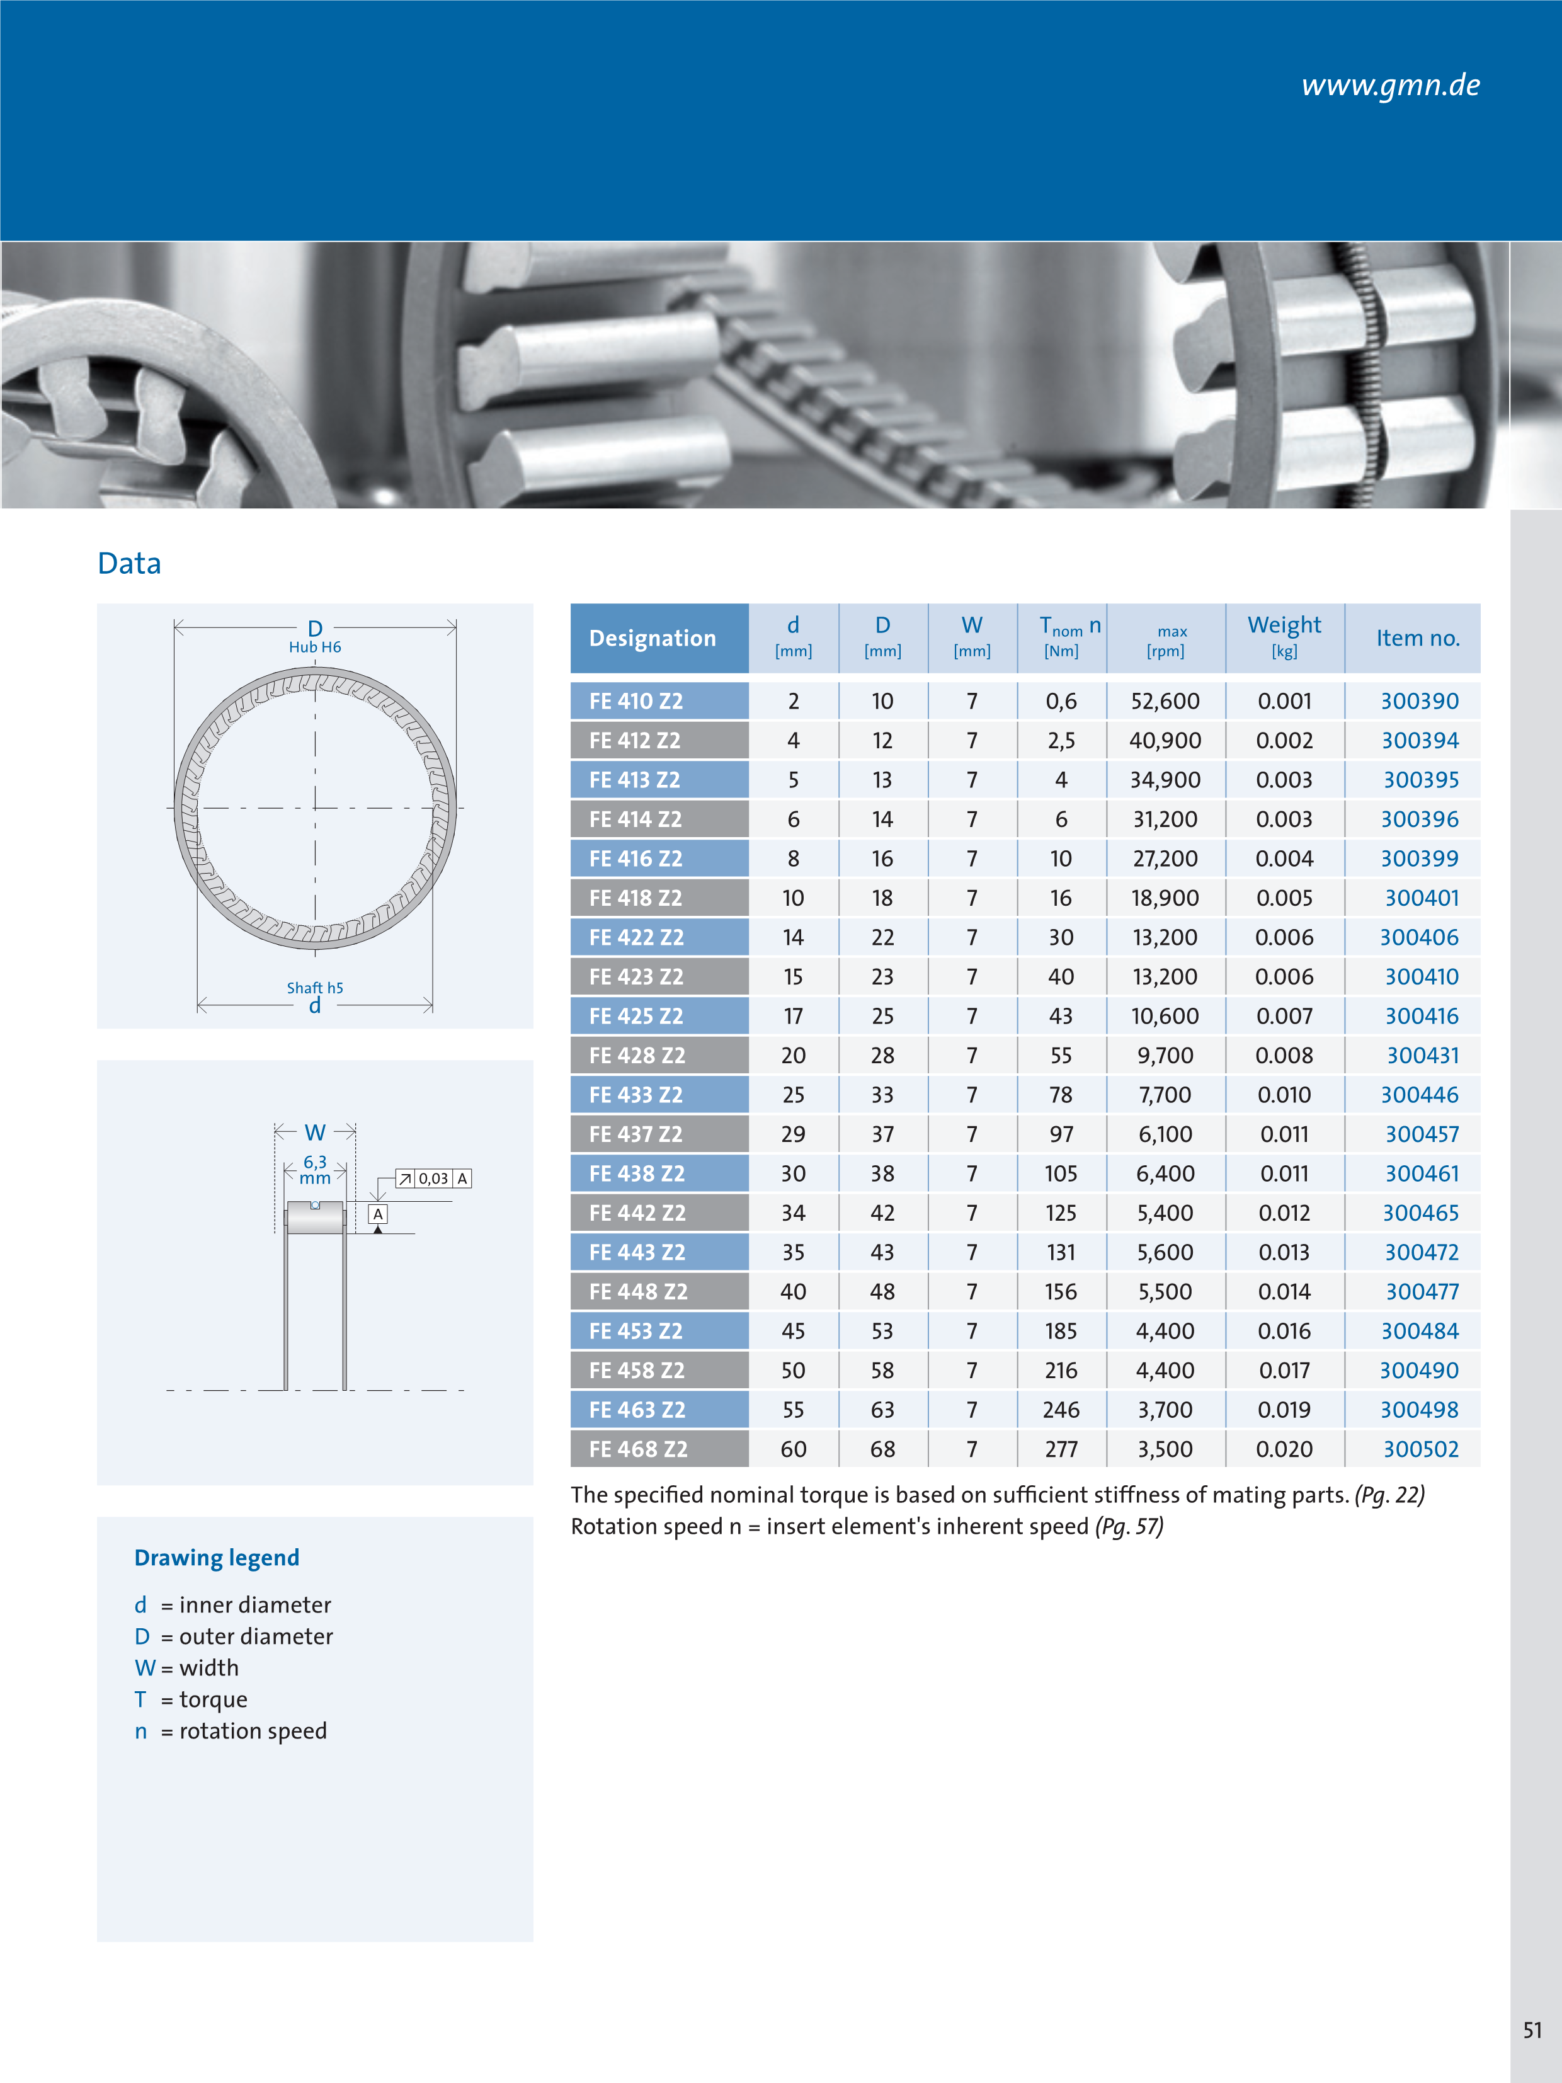Click the Weight [kg] column header

(1284, 639)
